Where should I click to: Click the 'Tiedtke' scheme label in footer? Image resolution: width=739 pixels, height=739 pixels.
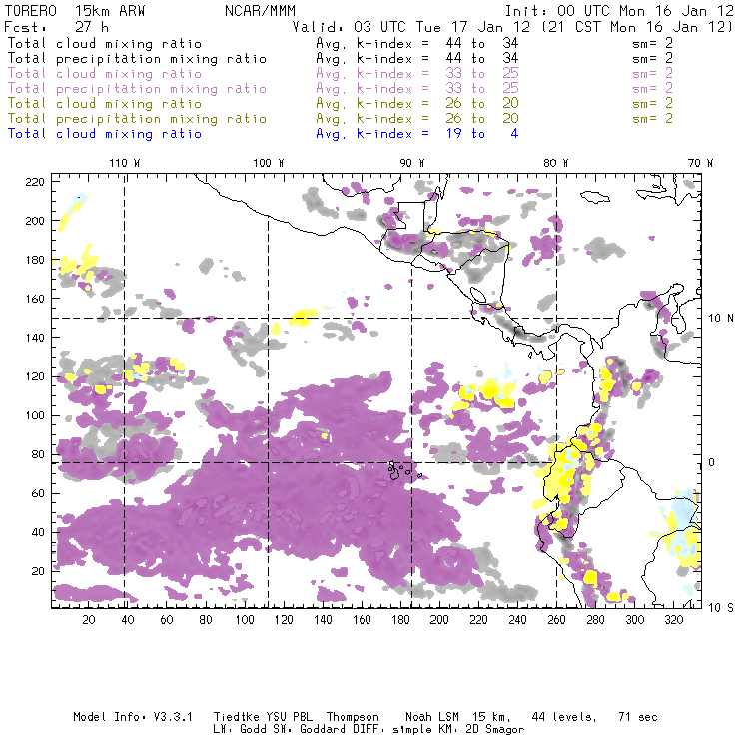tap(236, 717)
